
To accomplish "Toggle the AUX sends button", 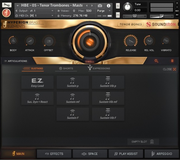I will (177, 11).
